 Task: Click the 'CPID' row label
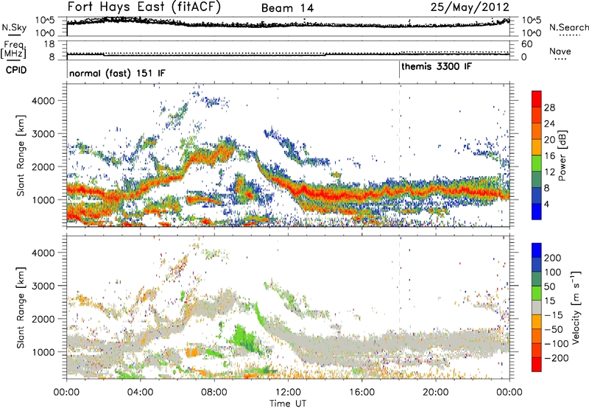click(16, 70)
